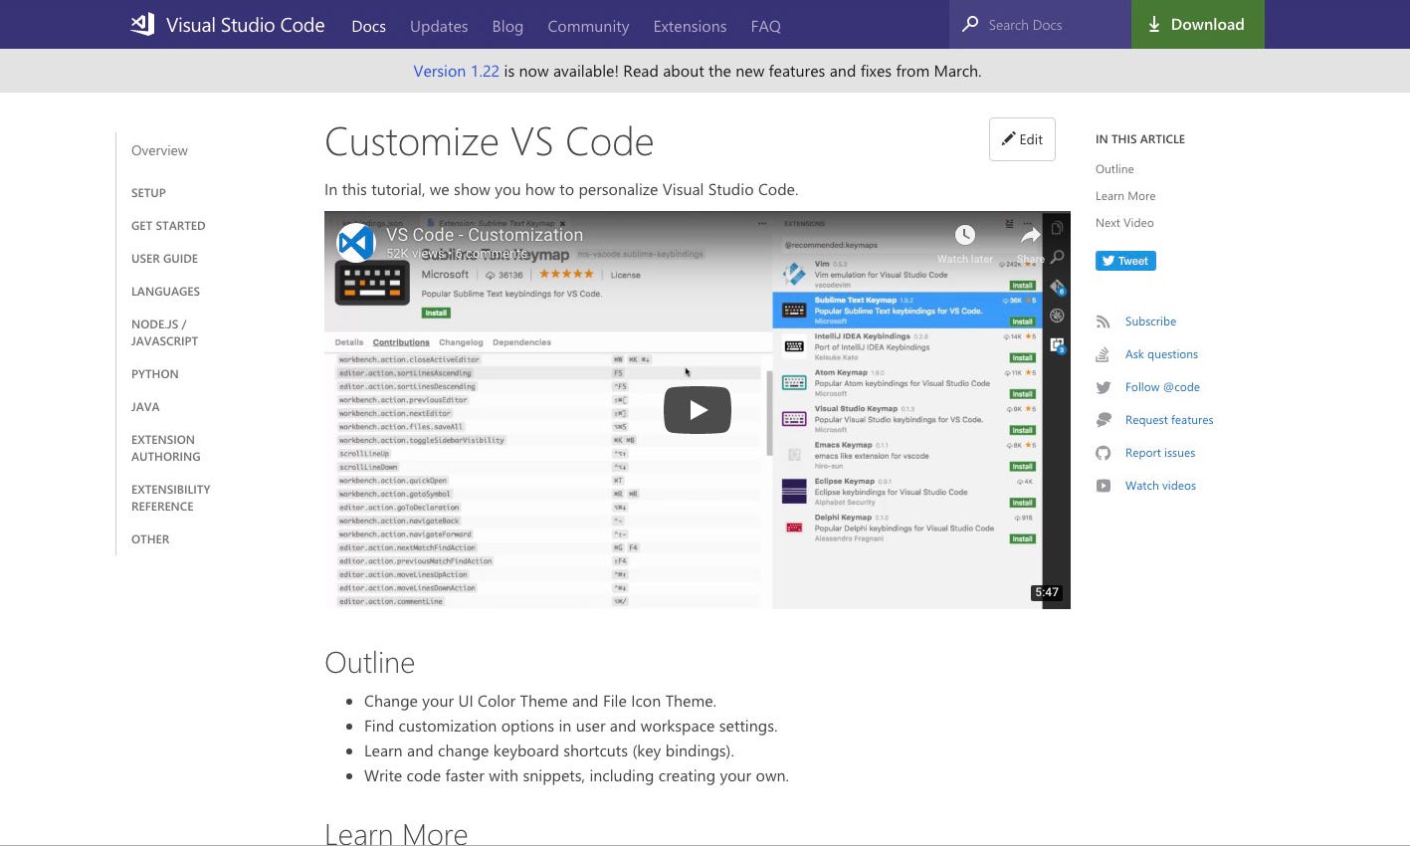Screen dimensions: 1410x846
Task: Expand the EXTENSION AUTHORING section
Action: 165,448
